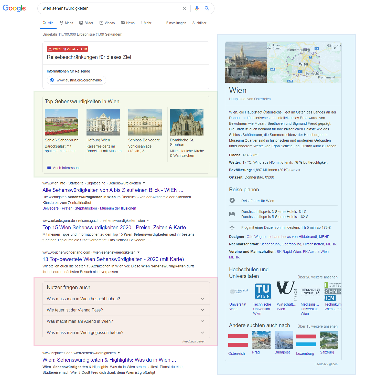Viewport: 388px width, 375px height.
Task: Open Medizinische Universität logo image
Action: tap(311, 291)
